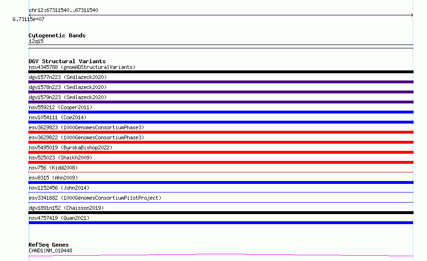Open esv3341682 (1000GenomesConsortiumPilotProject) label

pos(95,198)
